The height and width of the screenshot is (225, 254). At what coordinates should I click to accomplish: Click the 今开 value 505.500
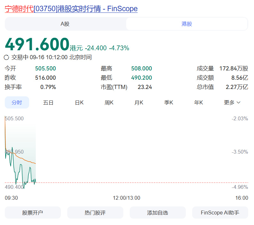[45, 68]
